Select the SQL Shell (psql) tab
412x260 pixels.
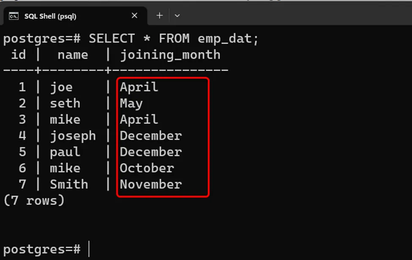click(x=75, y=16)
